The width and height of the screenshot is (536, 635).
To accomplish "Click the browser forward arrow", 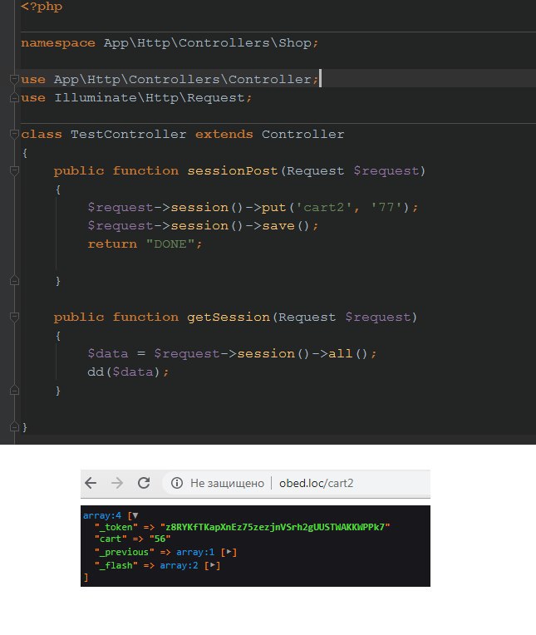I will point(117,483).
